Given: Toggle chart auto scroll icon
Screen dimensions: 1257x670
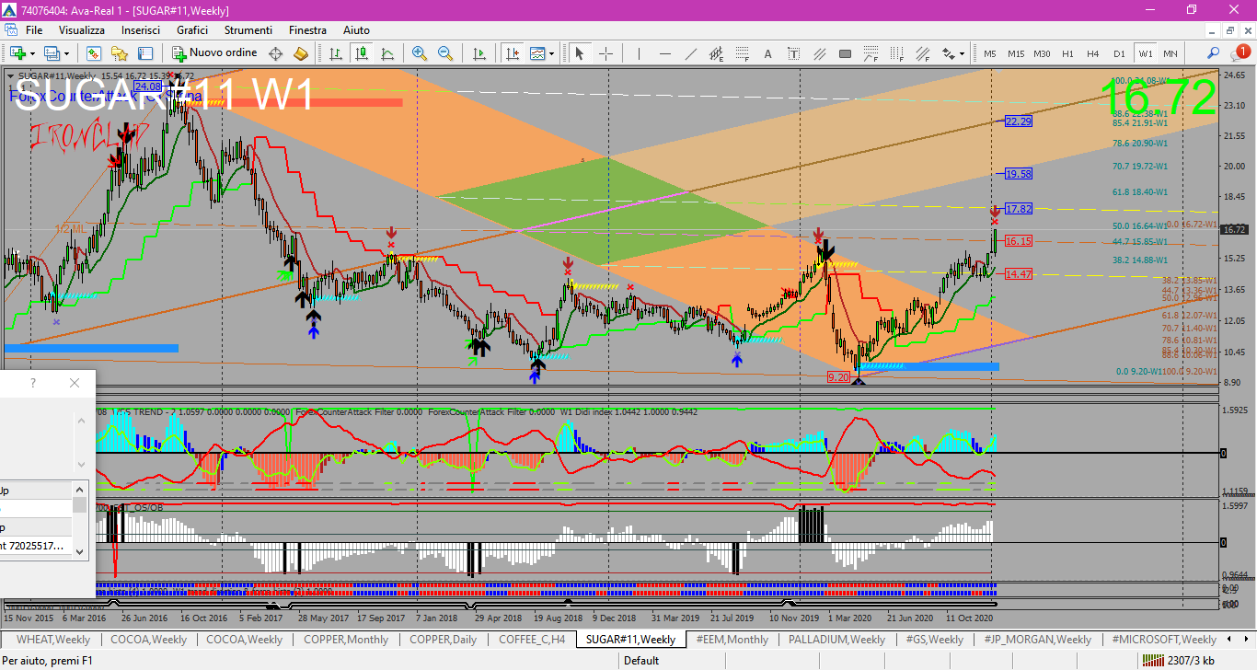Looking at the screenshot, I should [479, 53].
